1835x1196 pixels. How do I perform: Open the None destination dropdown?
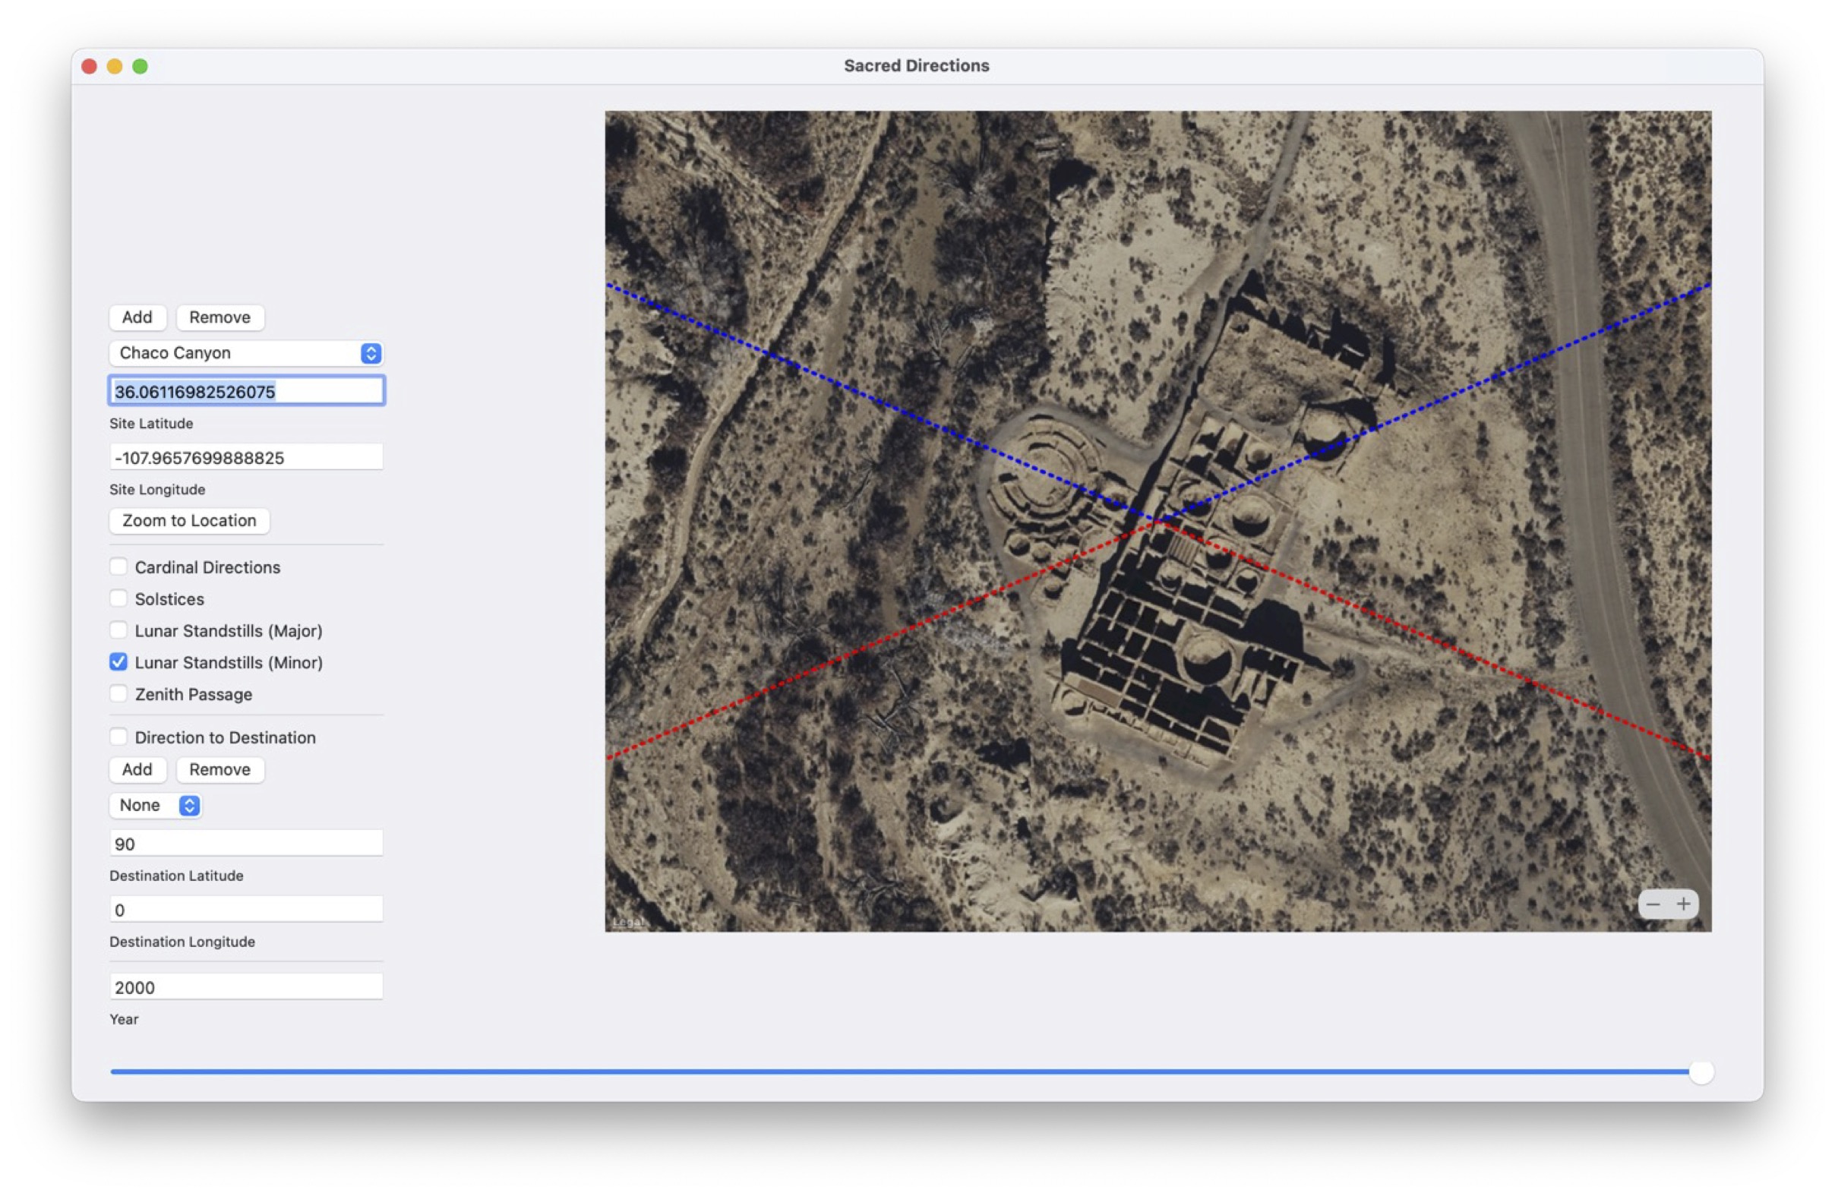tap(156, 805)
